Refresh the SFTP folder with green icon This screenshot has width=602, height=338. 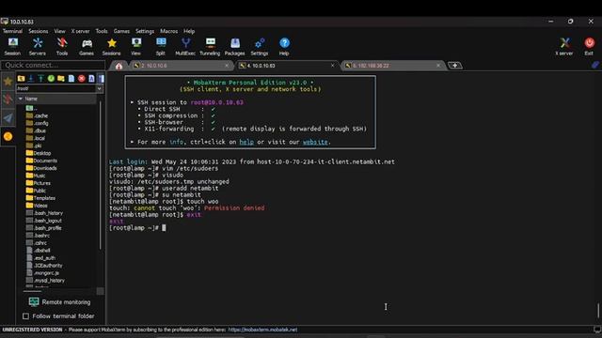pos(51,79)
